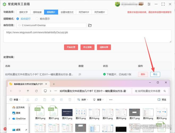Select OneDrive in Explorer sidebar
The width and height of the screenshot is (175, 133).
point(19,119)
